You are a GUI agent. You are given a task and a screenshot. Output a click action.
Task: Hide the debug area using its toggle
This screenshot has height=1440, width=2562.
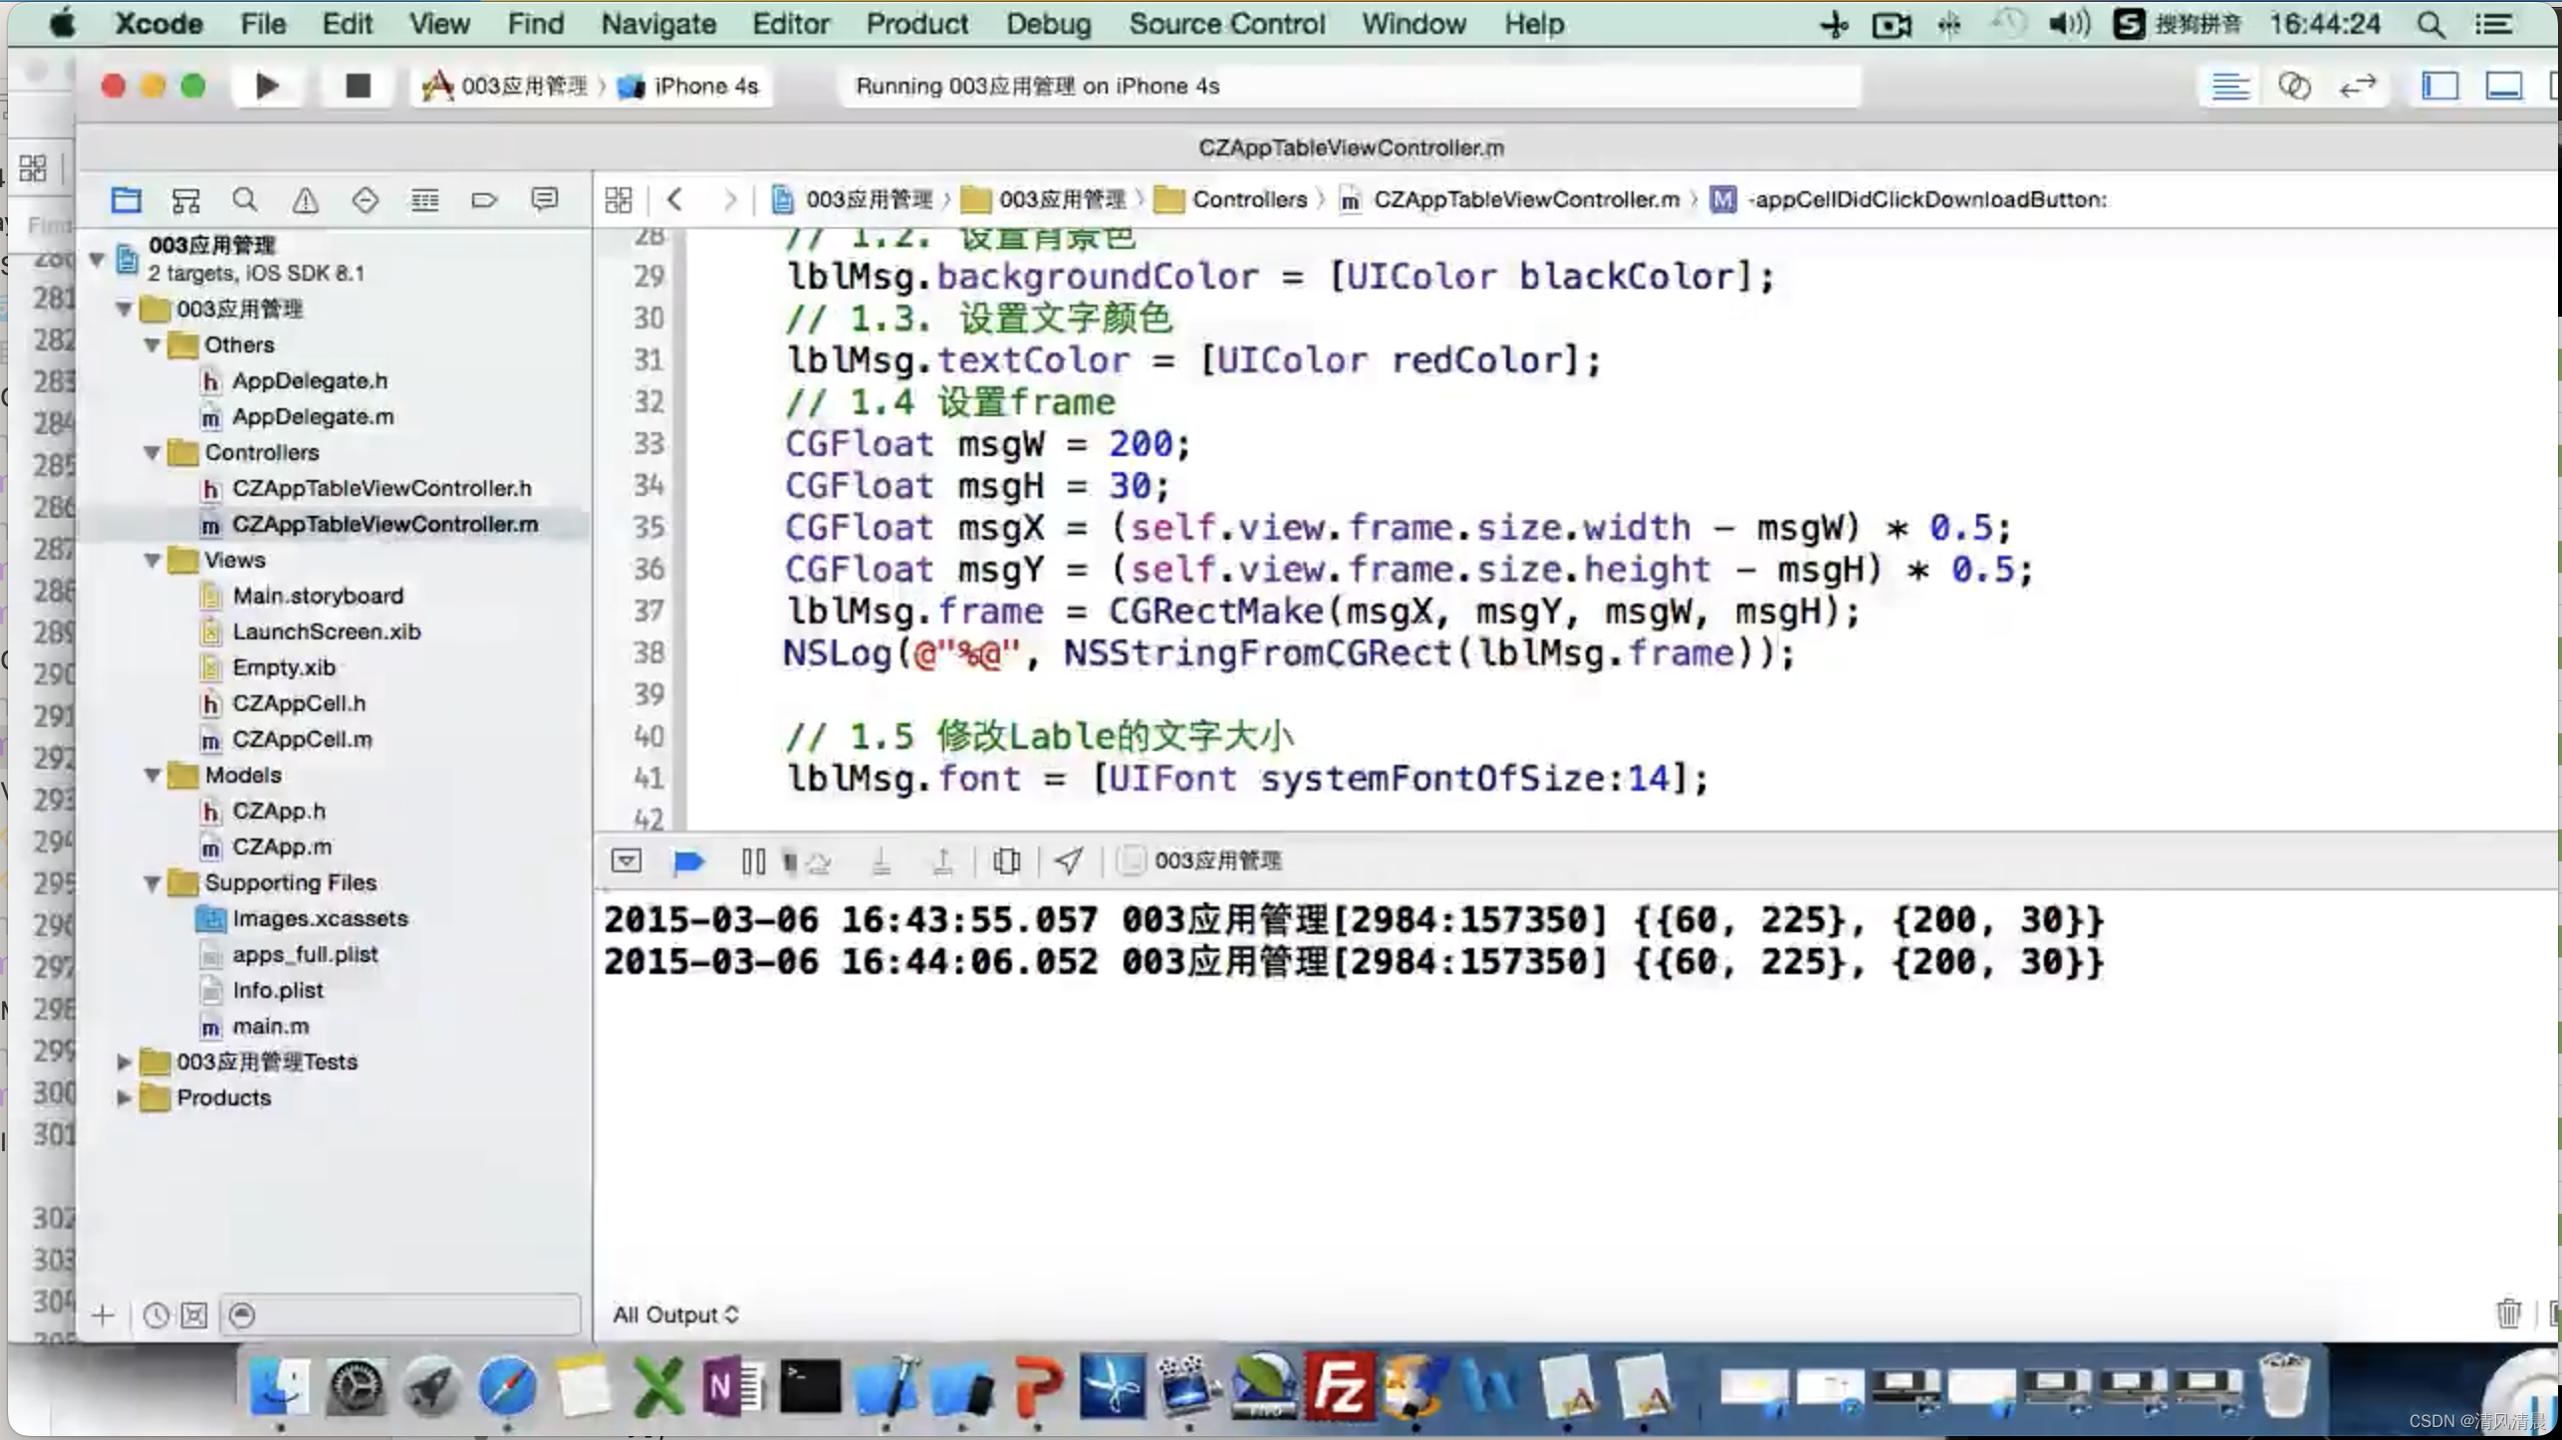[x=627, y=860]
